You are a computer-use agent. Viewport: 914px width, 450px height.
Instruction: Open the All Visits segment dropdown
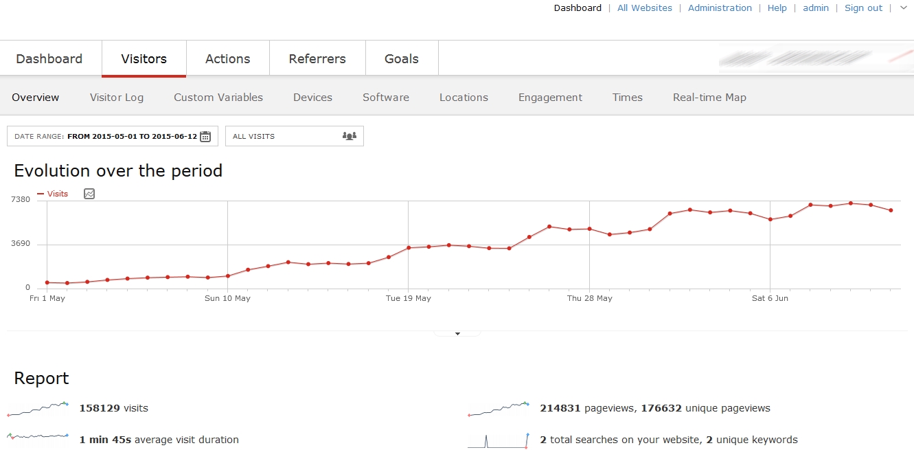coord(294,136)
